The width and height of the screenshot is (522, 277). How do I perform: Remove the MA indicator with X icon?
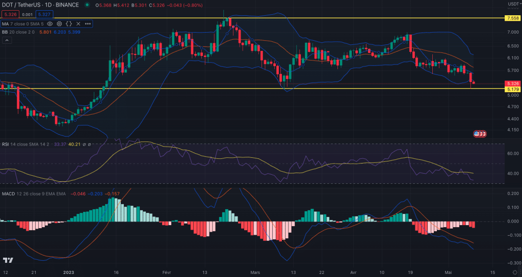pos(78,23)
